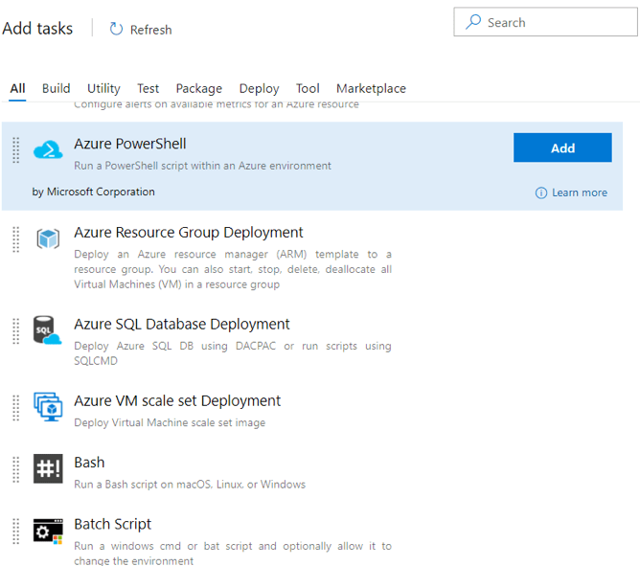Click 'Deploy an Azure resource manager' description
Screen dimensions: 640x566
tap(233, 269)
